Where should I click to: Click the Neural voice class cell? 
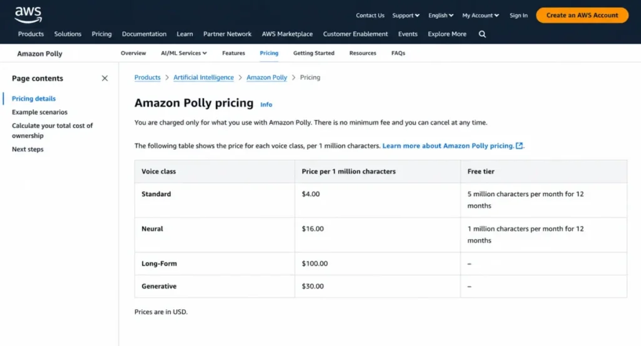point(215,235)
